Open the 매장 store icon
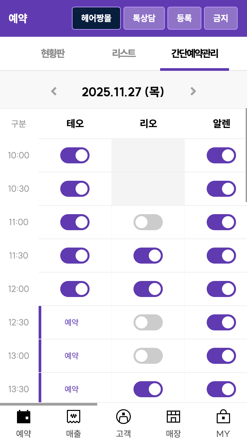This screenshot has height=445, width=247. point(173,417)
